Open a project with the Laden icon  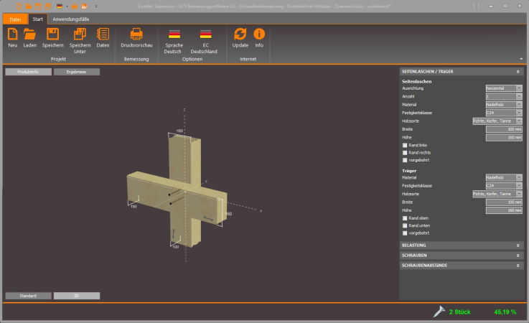(29, 34)
